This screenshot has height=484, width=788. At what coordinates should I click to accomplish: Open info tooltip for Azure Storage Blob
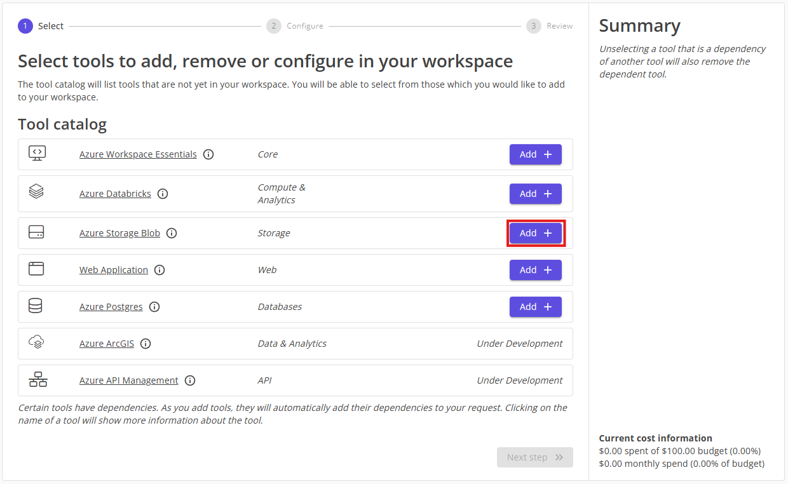pyautogui.click(x=172, y=232)
